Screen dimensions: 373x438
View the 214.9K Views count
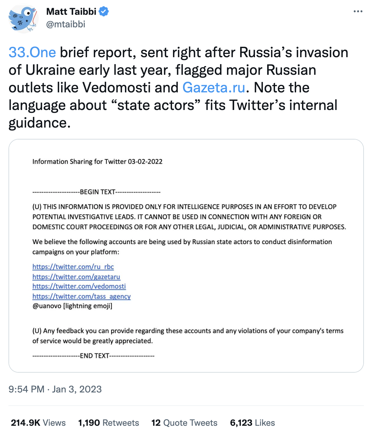point(38,423)
